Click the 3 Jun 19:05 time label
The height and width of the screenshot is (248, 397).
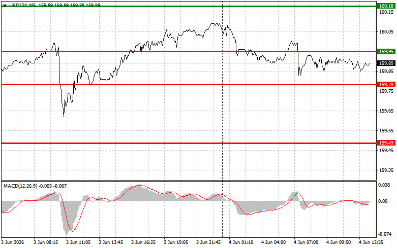click(176, 242)
